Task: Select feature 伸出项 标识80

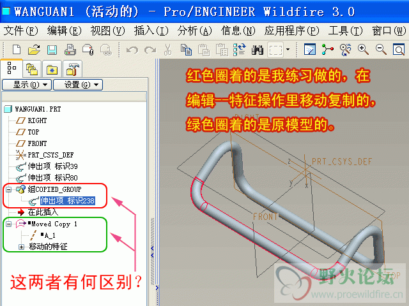Action: 52,178
